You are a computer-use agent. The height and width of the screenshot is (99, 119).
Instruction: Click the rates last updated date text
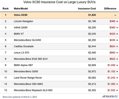[20, 97]
